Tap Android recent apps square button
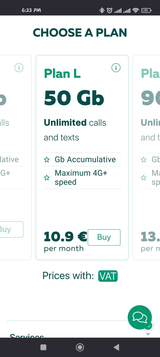 pyautogui.click(x=44, y=347)
